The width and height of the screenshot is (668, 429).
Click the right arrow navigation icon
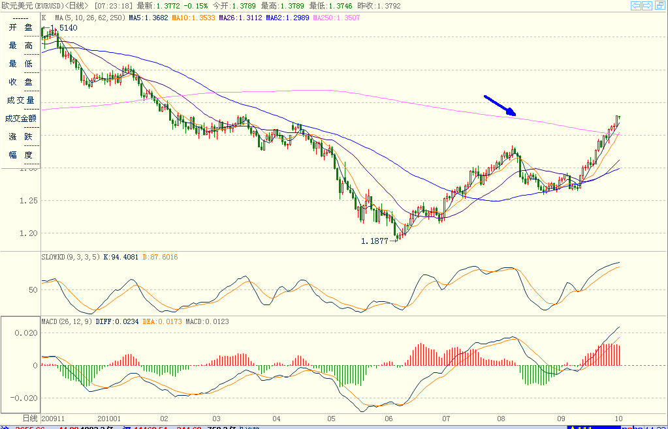tap(647, 5)
